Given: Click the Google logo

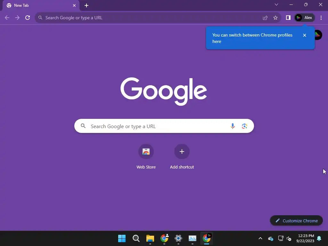Looking at the screenshot, I should coord(164,91).
